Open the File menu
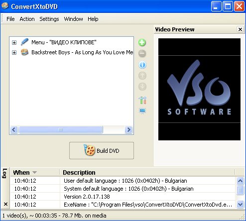 (x=10, y=19)
